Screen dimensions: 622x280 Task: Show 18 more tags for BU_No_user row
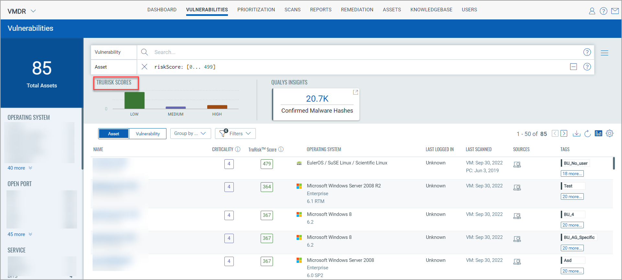pyautogui.click(x=572, y=174)
